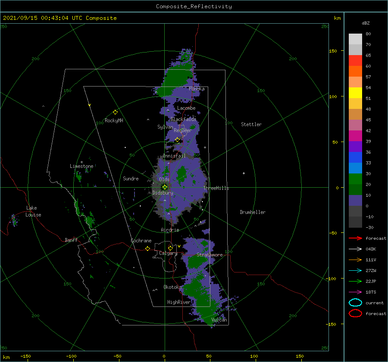Select the HighRiver label
388x362 pixels.
(x=178, y=302)
